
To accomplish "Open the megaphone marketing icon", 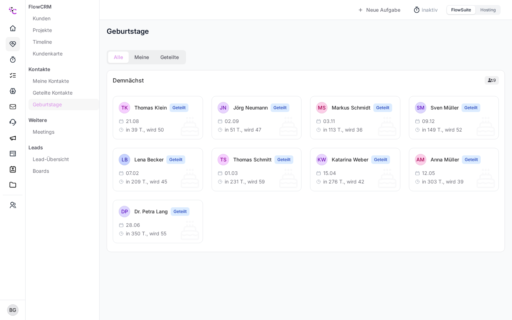I will coord(13,138).
